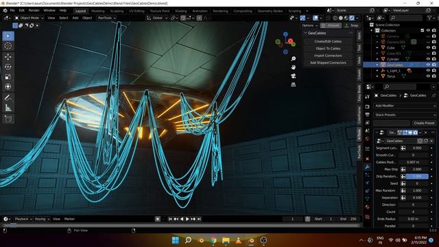The width and height of the screenshot is (439, 247).
Task: Select the Add Cube tool
Action: (8, 119)
